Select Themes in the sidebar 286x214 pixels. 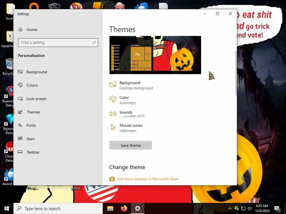(29, 112)
